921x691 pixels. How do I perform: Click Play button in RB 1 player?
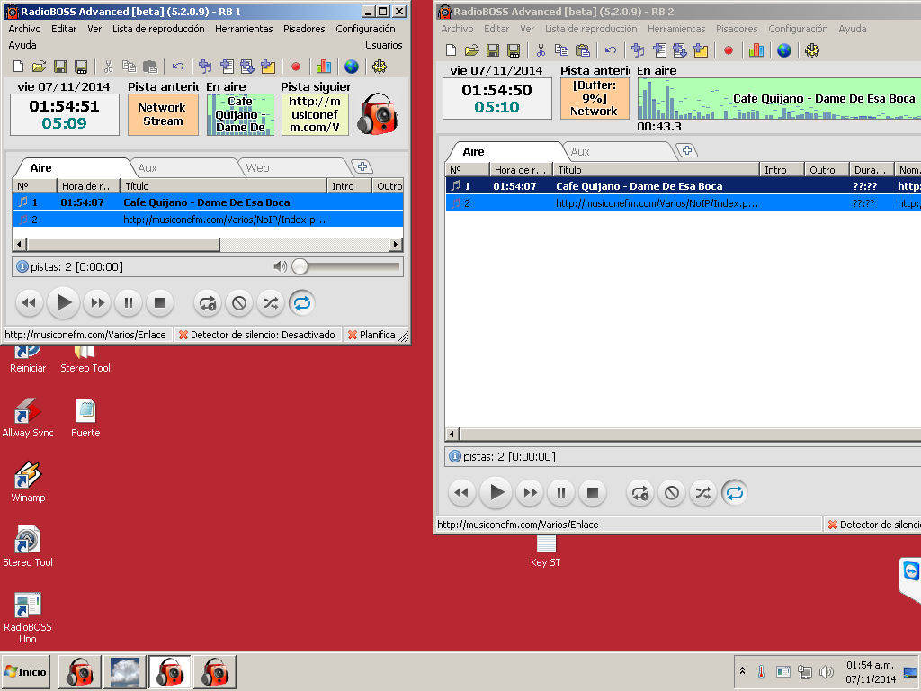coord(64,303)
